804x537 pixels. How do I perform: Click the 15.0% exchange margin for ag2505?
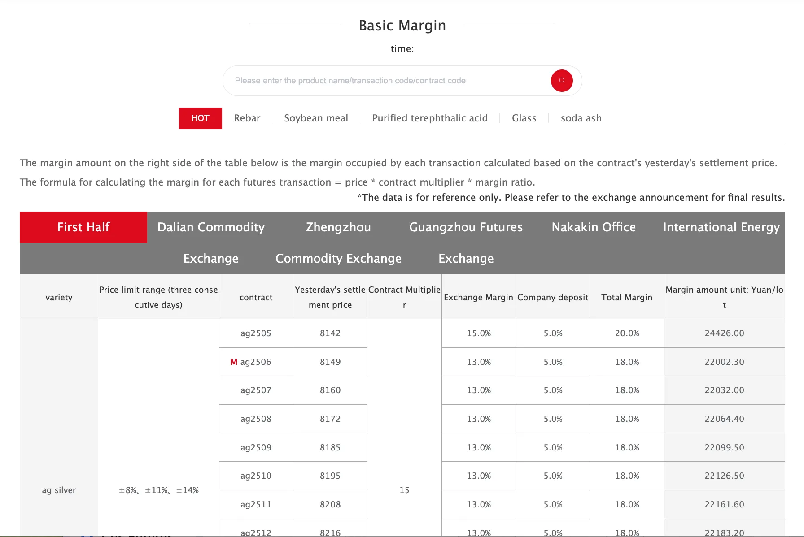click(x=479, y=333)
